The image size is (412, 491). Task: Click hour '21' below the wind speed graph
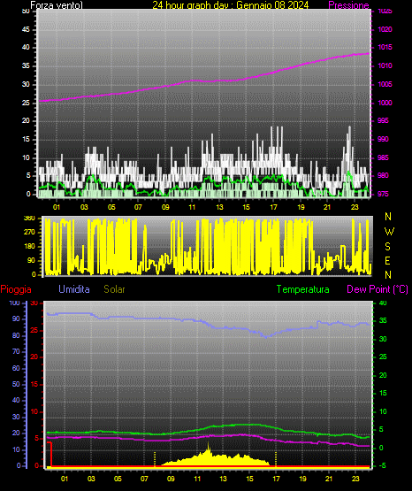click(327, 207)
